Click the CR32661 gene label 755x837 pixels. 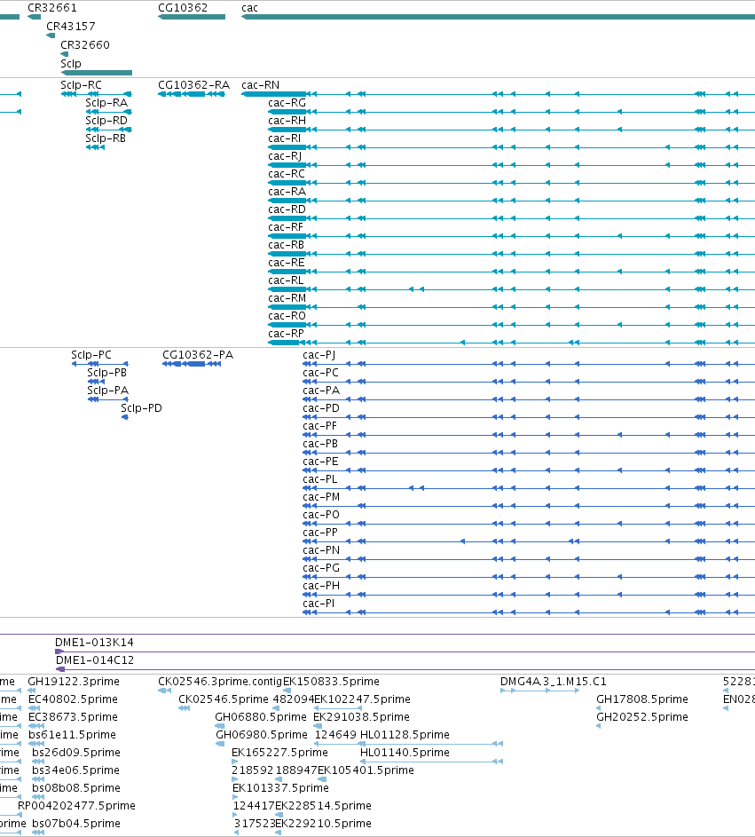(x=52, y=8)
